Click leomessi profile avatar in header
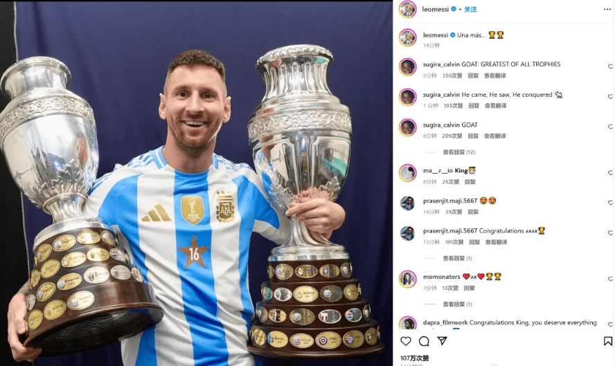This screenshot has height=366, width=615. pyautogui.click(x=407, y=9)
